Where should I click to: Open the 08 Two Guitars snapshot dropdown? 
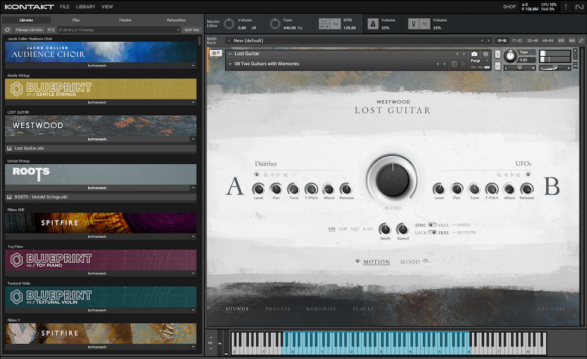(230, 64)
